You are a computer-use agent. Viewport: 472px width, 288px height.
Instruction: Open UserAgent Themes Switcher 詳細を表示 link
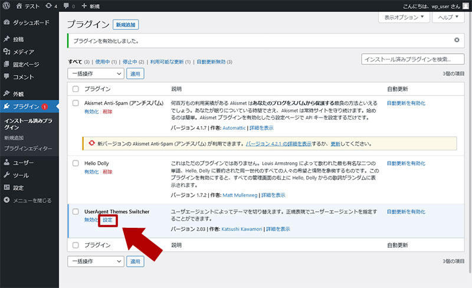278,229
